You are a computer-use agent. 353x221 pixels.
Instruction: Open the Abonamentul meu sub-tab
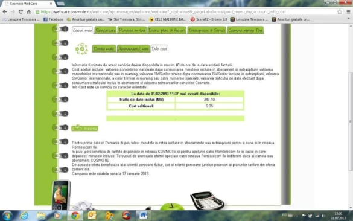(133, 49)
